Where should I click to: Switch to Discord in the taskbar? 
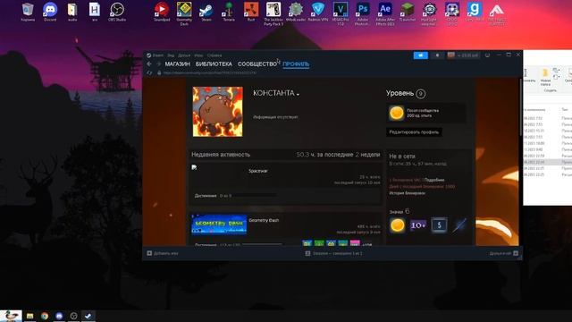[x=59, y=316]
